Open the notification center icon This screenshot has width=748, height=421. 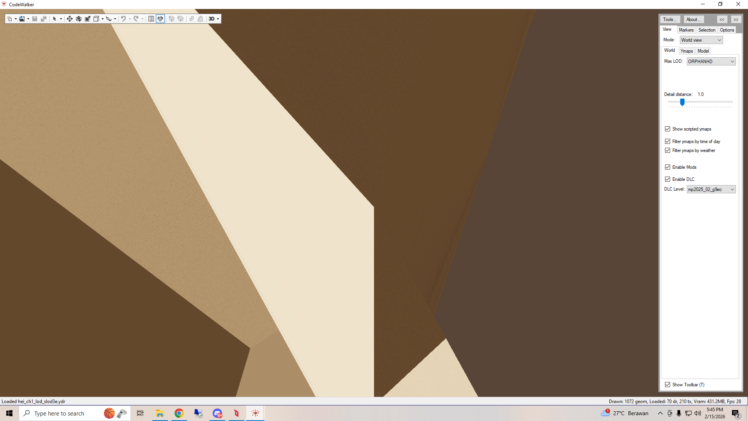pyautogui.click(x=736, y=414)
